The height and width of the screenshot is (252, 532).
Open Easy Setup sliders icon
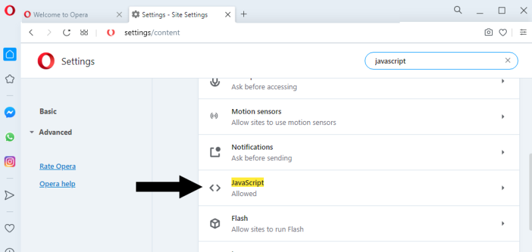pyautogui.click(x=523, y=33)
